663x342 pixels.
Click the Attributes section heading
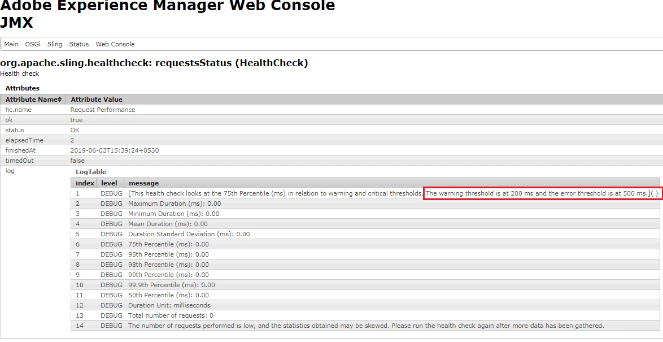coord(23,88)
